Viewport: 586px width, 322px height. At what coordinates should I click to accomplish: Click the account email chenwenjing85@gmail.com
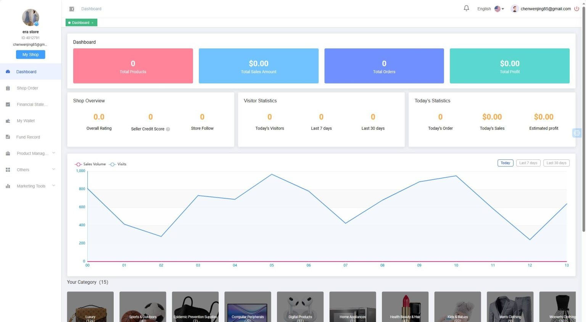point(546,9)
